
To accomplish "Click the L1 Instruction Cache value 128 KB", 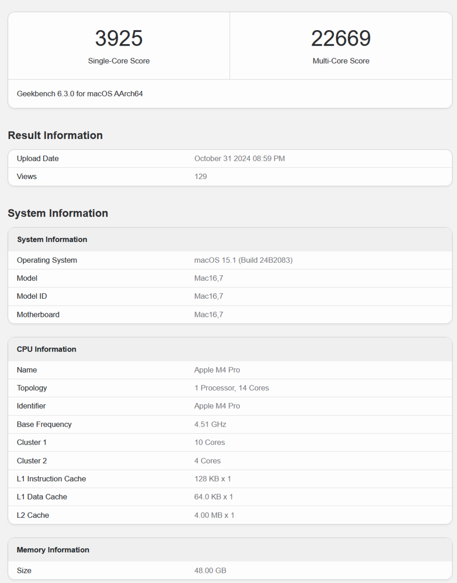I will (212, 479).
